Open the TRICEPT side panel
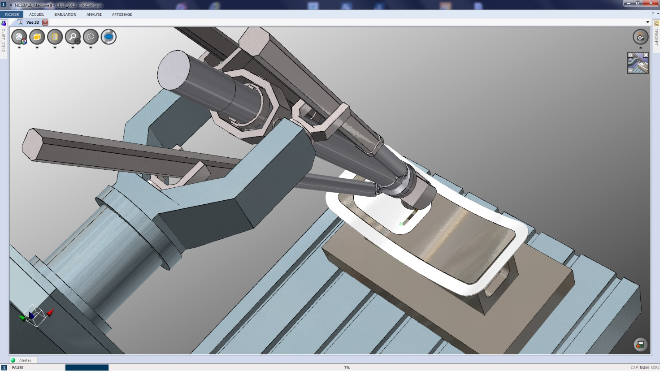This screenshot has height=371, width=660. [656, 37]
